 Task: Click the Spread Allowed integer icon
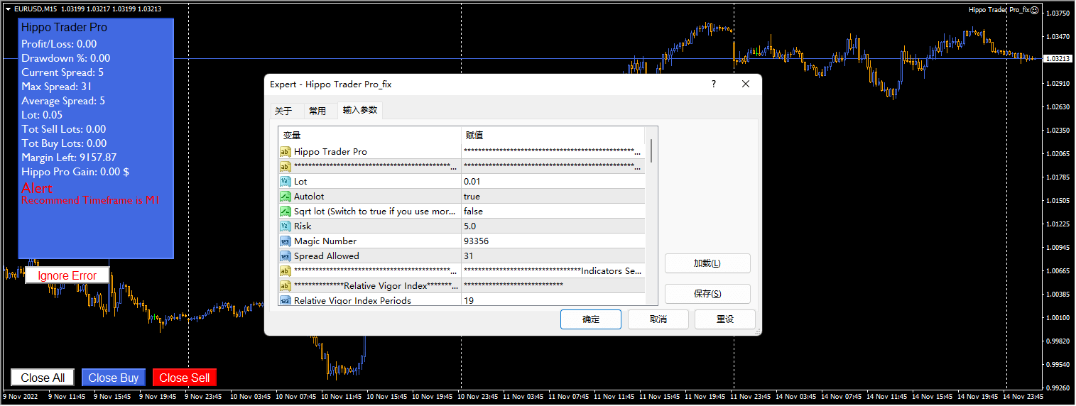(x=285, y=256)
